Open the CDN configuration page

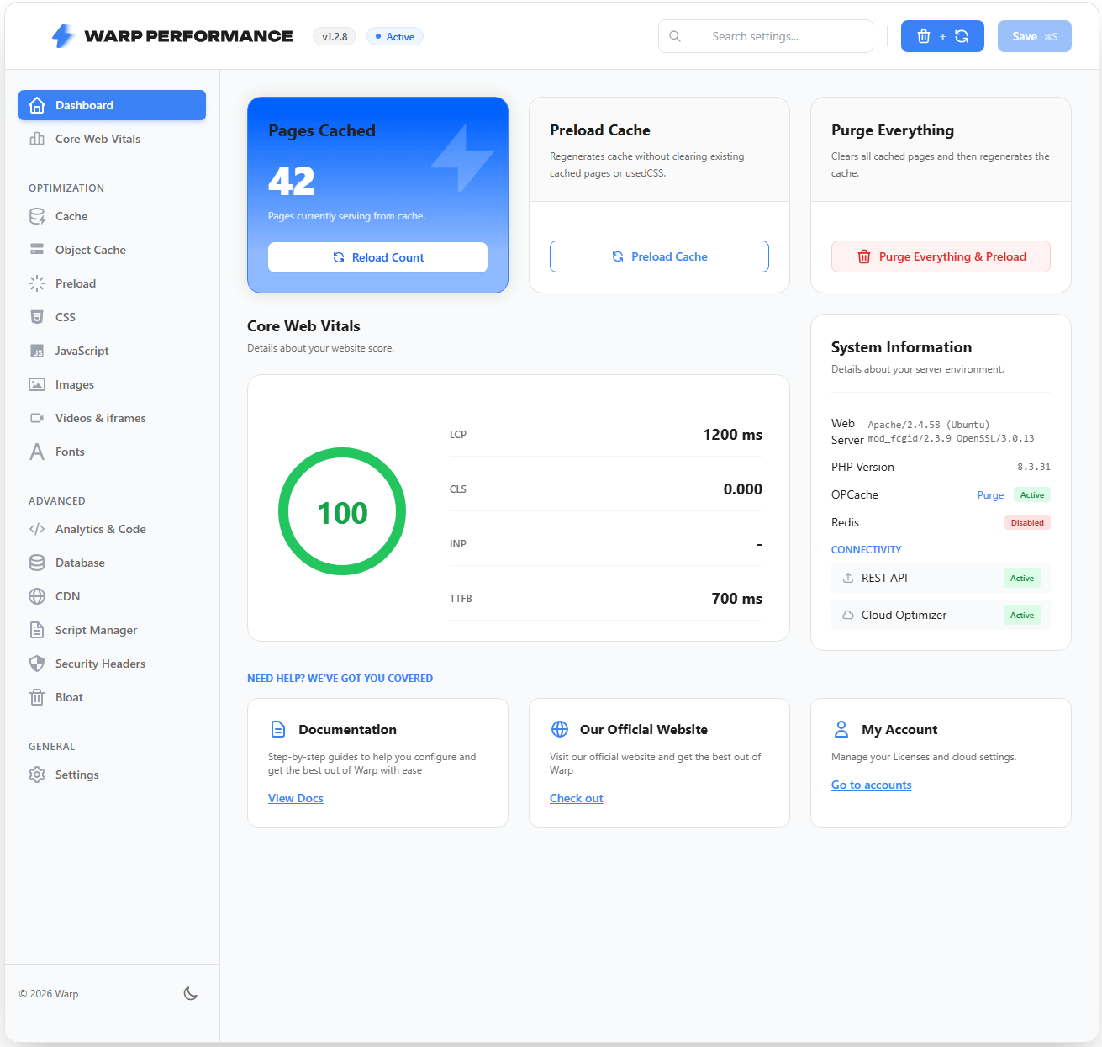112,596
